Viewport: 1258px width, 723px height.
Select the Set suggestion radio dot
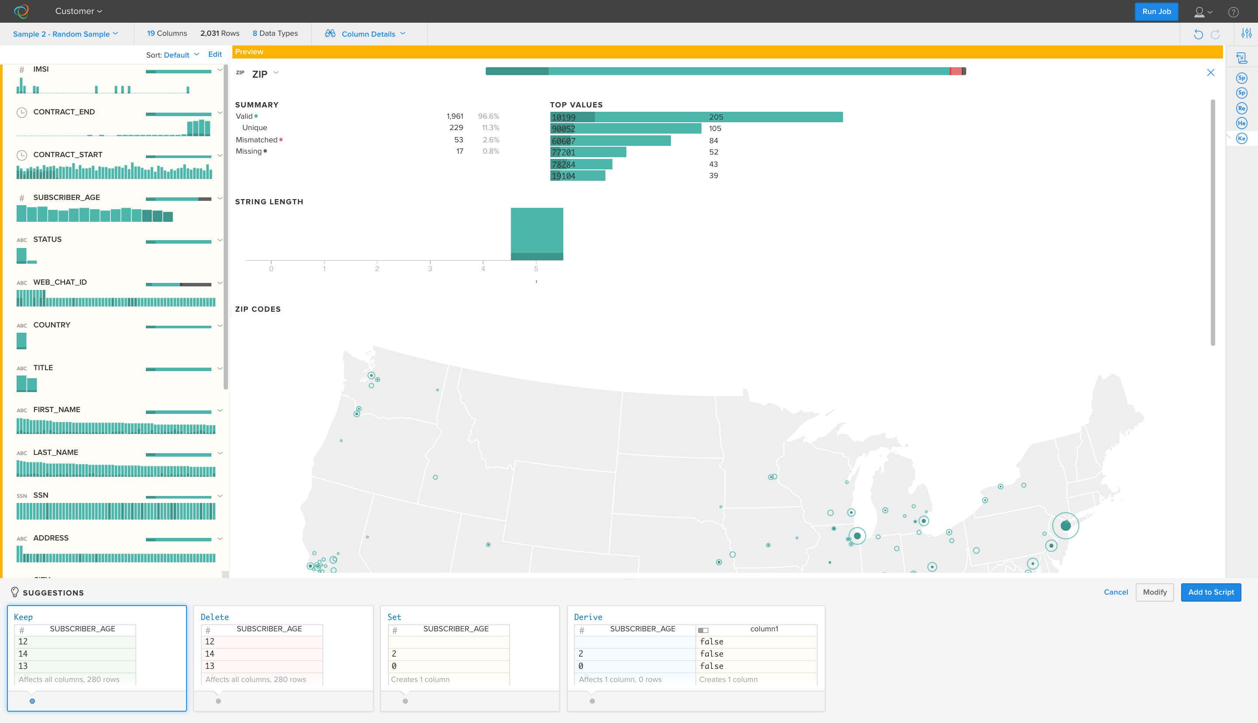(x=405, y=701)
